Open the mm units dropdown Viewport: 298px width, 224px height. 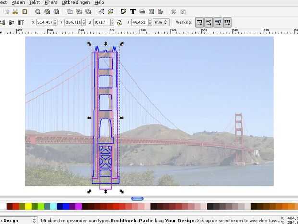click(161, 22)
